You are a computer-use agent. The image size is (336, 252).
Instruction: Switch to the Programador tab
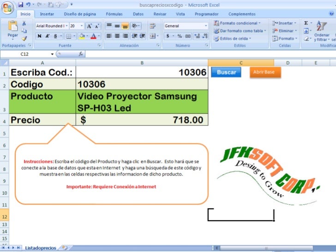(207, 14)
